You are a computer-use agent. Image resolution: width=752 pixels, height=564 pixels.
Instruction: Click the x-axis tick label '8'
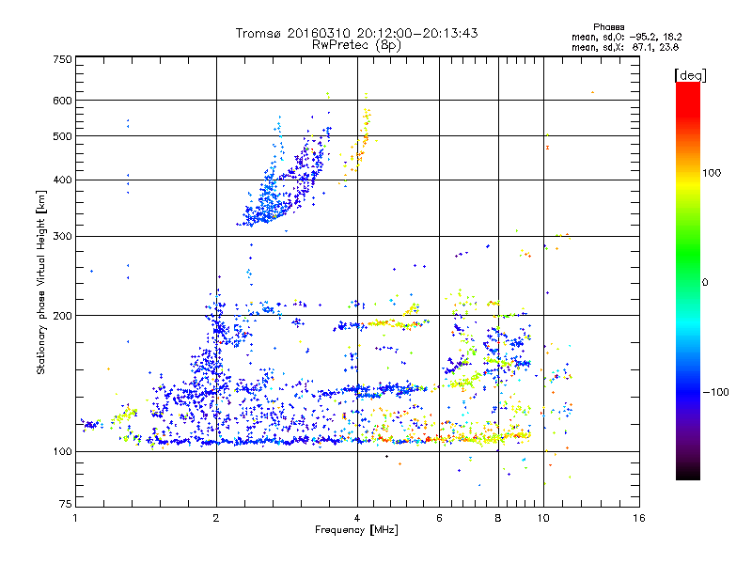click(x=498, y=518)
